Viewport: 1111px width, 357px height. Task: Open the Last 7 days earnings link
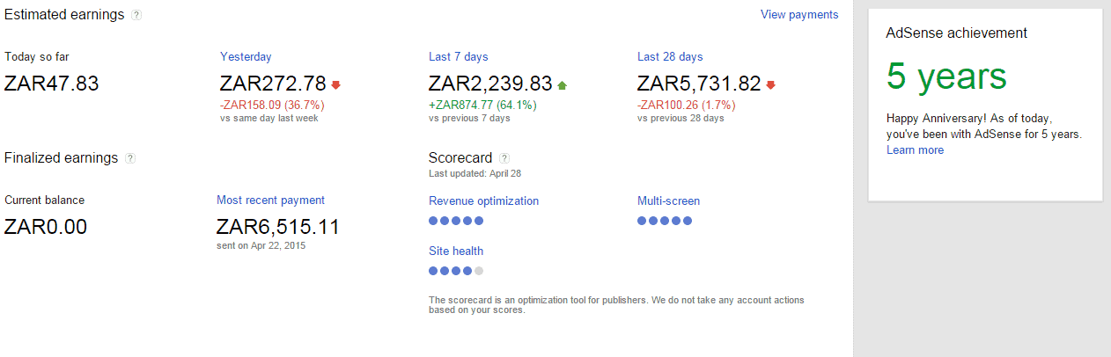(x=458, y=56)
